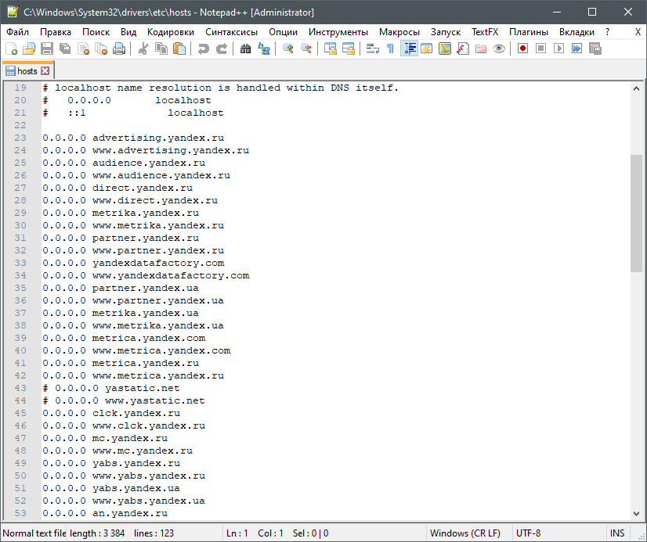Print the document via printer icon
The width and height of the screenshot is (647, 542).
point(119,48)
